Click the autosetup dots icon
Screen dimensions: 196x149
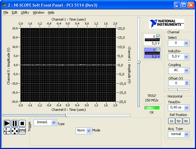click(15, 131)
